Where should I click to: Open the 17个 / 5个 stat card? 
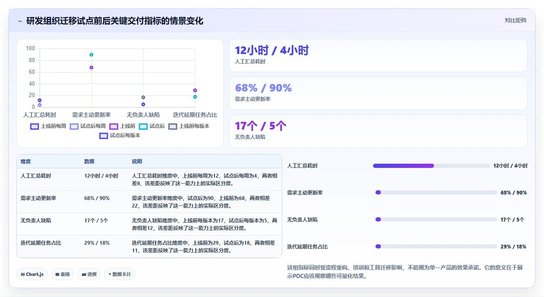378,131
